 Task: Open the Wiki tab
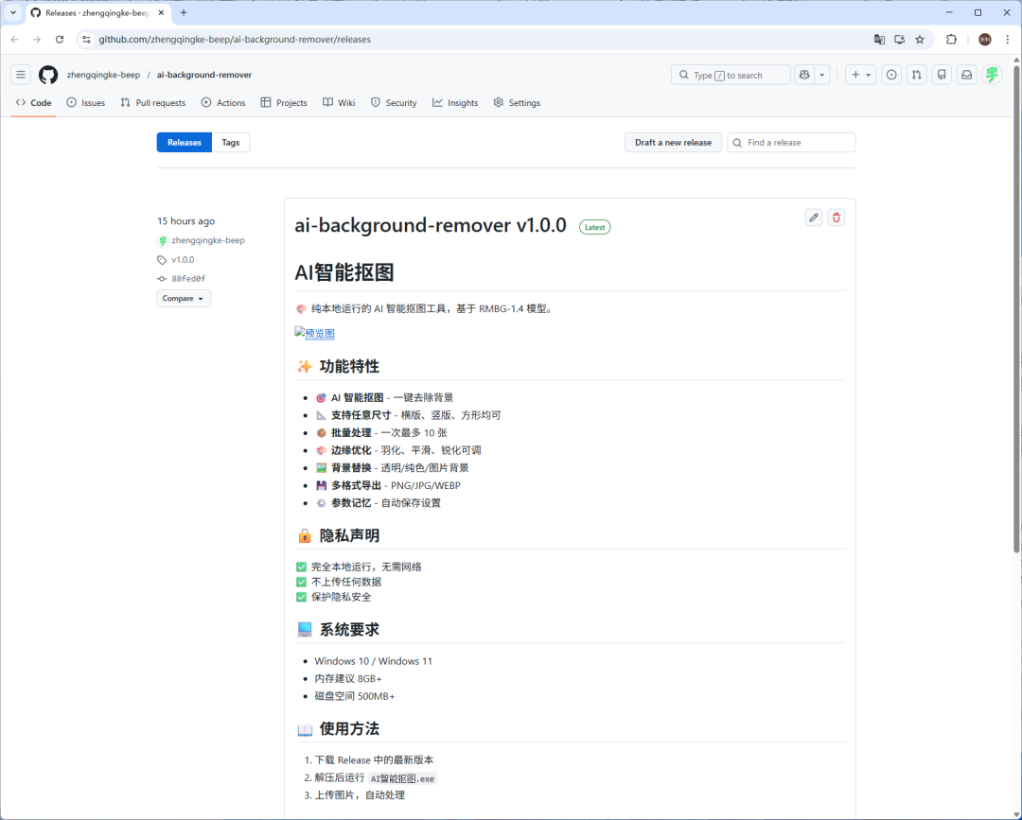click(x=339, y=103)
